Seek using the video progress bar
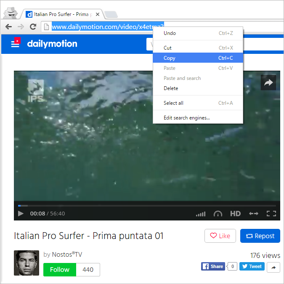Viewport: 284px width, 284px height. [147, 206]
